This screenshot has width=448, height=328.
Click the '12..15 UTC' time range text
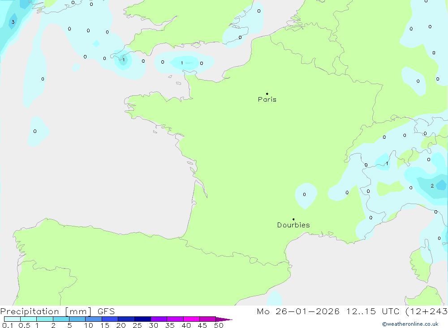pos(373,311)
